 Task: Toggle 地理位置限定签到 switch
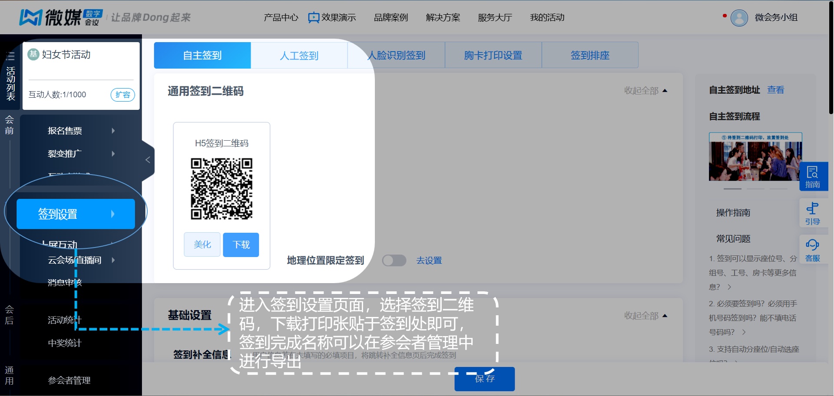click(x=394, y=261)
